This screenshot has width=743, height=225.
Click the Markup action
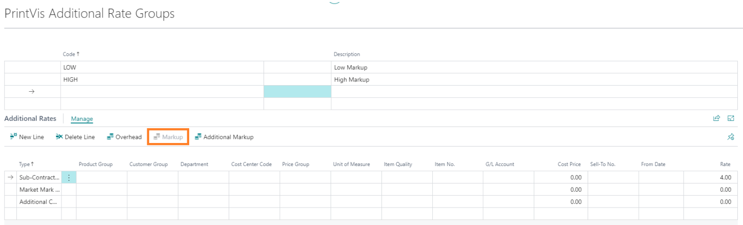168,137
